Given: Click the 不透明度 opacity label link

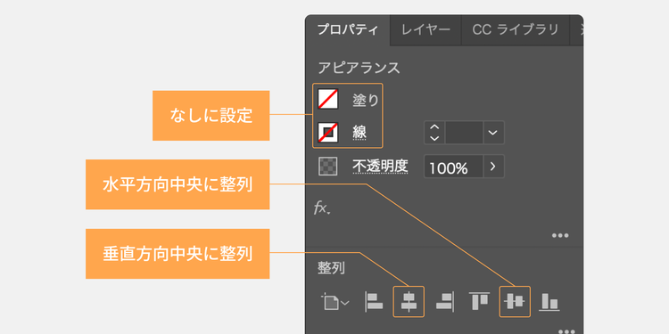Looking at the screenshot, I should (x=380, y=167).
